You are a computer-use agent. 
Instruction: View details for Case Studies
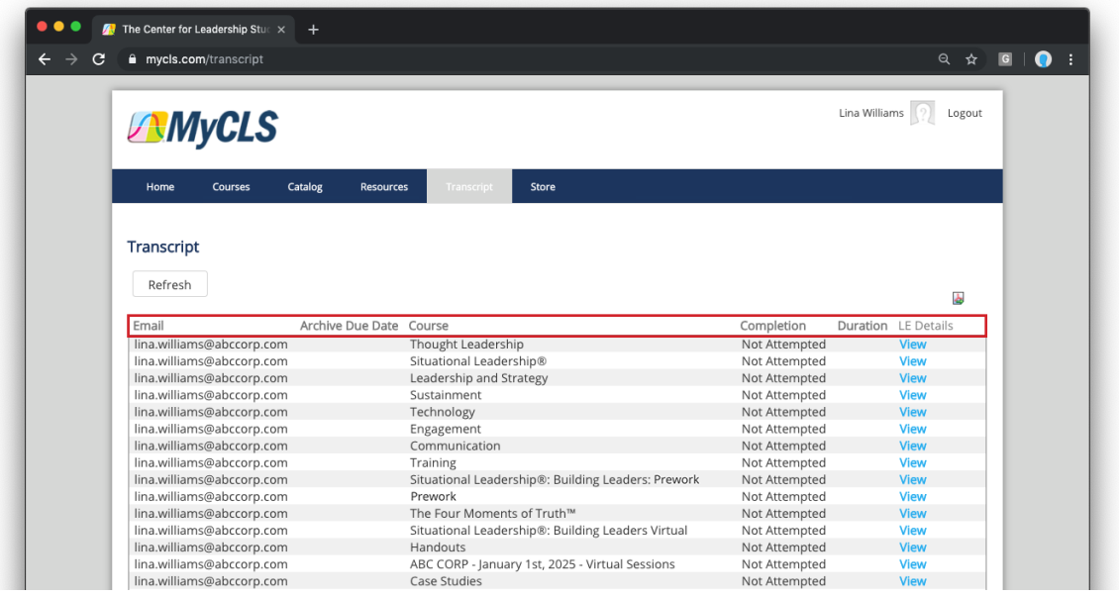coord(913,581)
